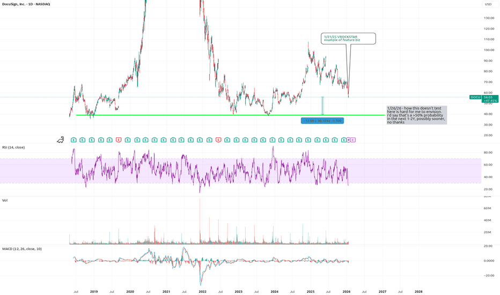The width and height of the screenshot is (500, 295).
Task: Click the first green earnings marker
Action: click(x=73, y=140)
